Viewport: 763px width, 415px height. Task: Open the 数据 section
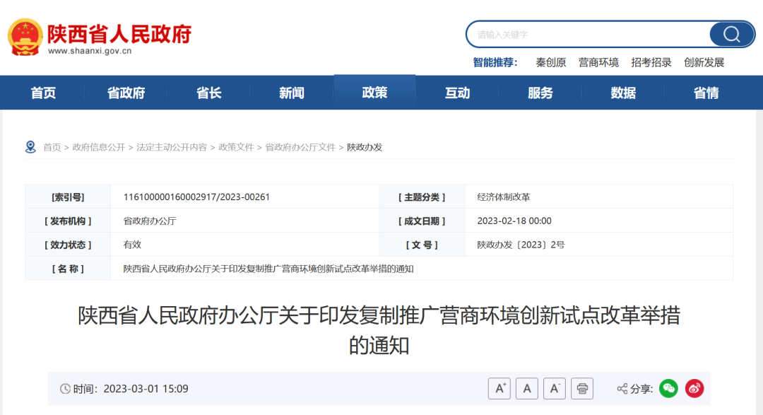(x=623, y=92)
